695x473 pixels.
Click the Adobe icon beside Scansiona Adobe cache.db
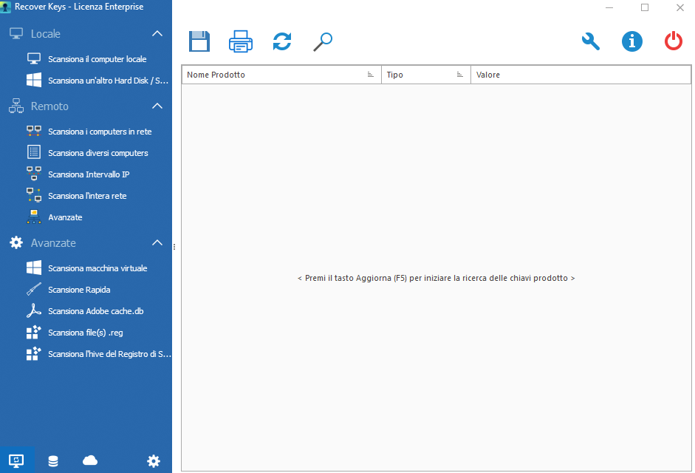click(x=34, y=310)
